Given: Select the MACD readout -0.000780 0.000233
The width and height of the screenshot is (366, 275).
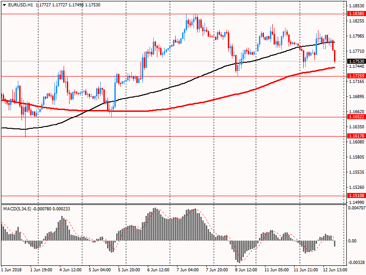Looking at the screenshot, I should pos(51,209).
